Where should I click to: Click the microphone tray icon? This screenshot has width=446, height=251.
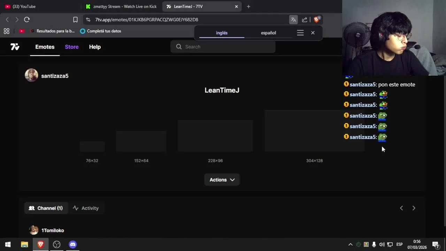374,244
